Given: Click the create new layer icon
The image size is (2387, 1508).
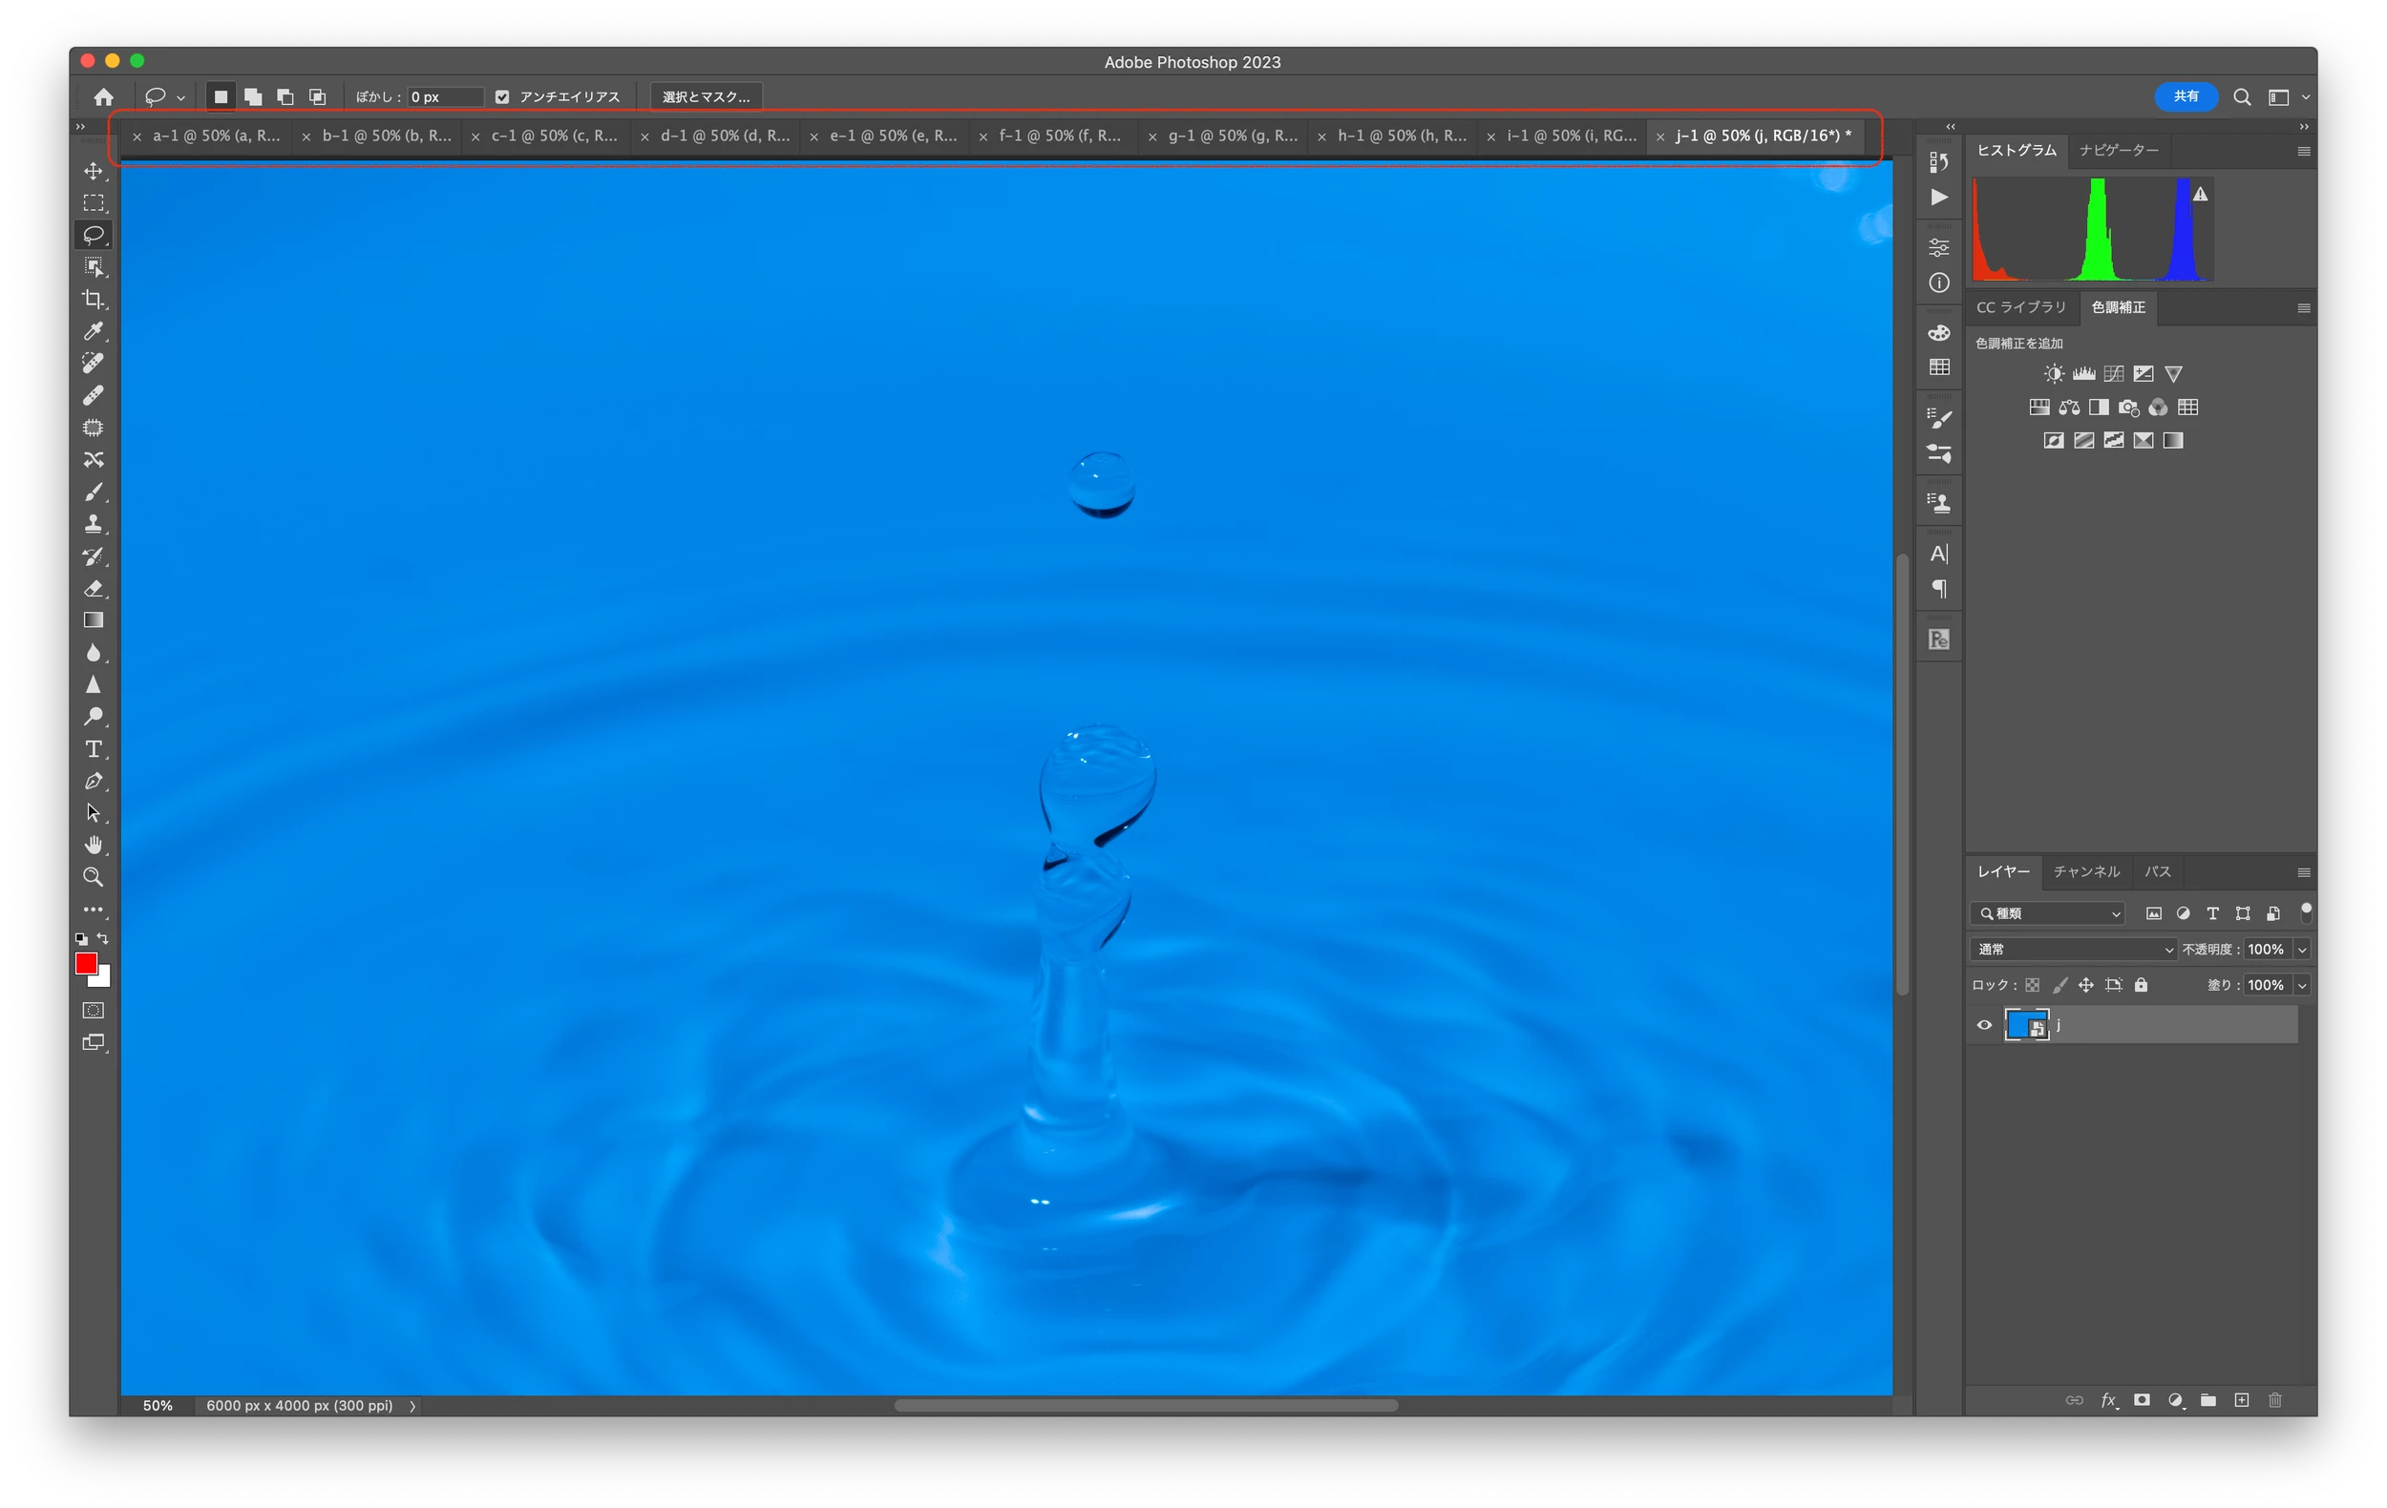Looking at the screenshot, I should 2241,1400.
